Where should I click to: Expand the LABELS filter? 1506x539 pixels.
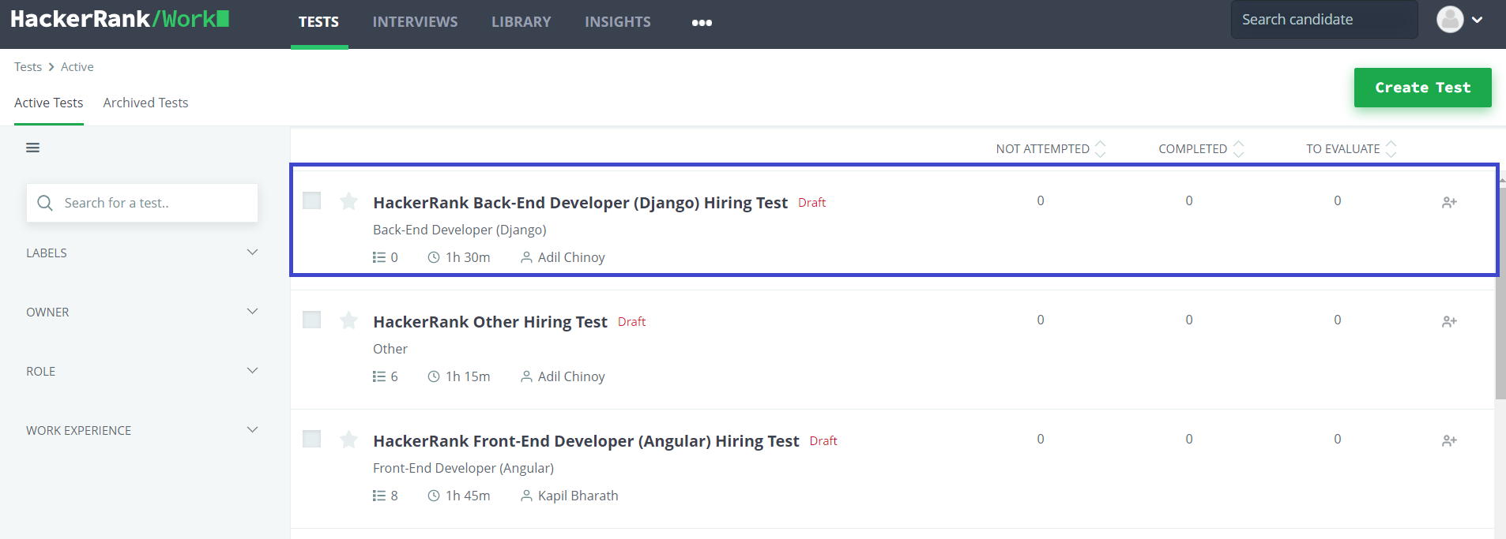click(x=142, y=253)
